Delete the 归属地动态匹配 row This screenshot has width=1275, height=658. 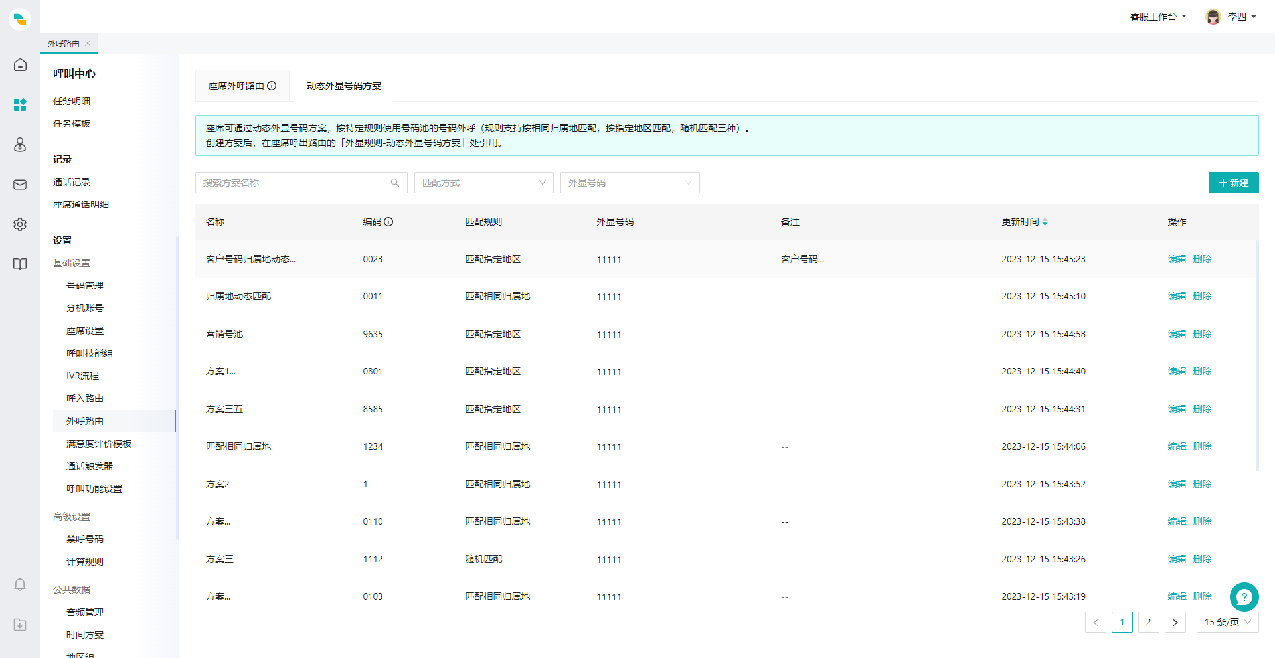coord(1202,296)
